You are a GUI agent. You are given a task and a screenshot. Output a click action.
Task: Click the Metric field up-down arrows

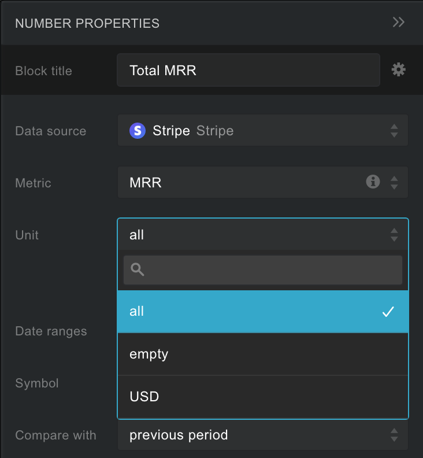coord(394,183)
